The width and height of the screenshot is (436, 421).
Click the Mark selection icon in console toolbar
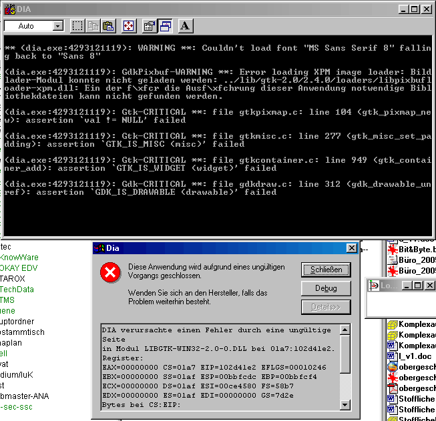click(x=77, y=26)
